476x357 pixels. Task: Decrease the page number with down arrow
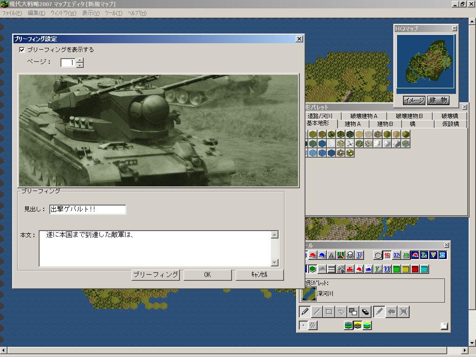pos(79,65)
